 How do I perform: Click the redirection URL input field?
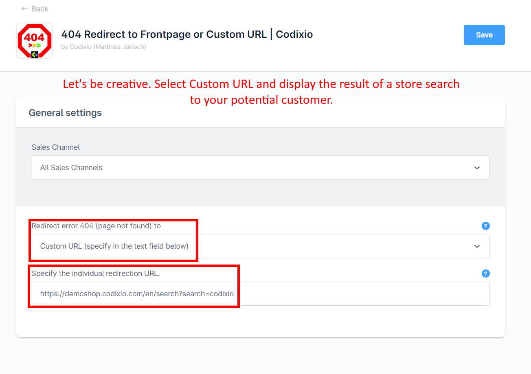click(x=261, y=294)
